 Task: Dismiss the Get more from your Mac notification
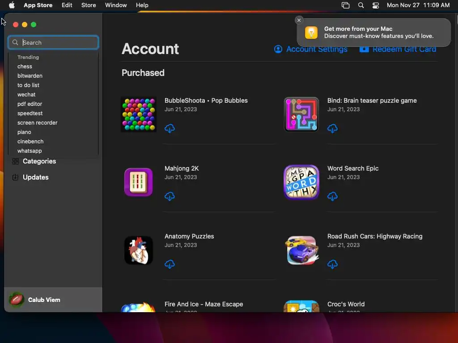(x=299, y=20)
